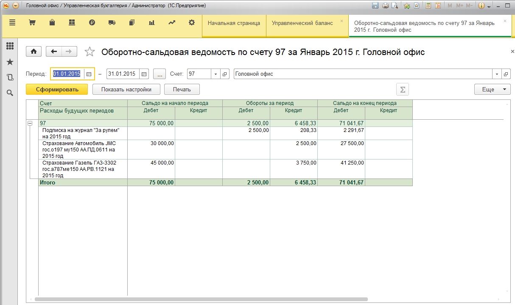Screen dimensions: 515x305
Task: Open the shopping cart section icon
Action: 32,22
